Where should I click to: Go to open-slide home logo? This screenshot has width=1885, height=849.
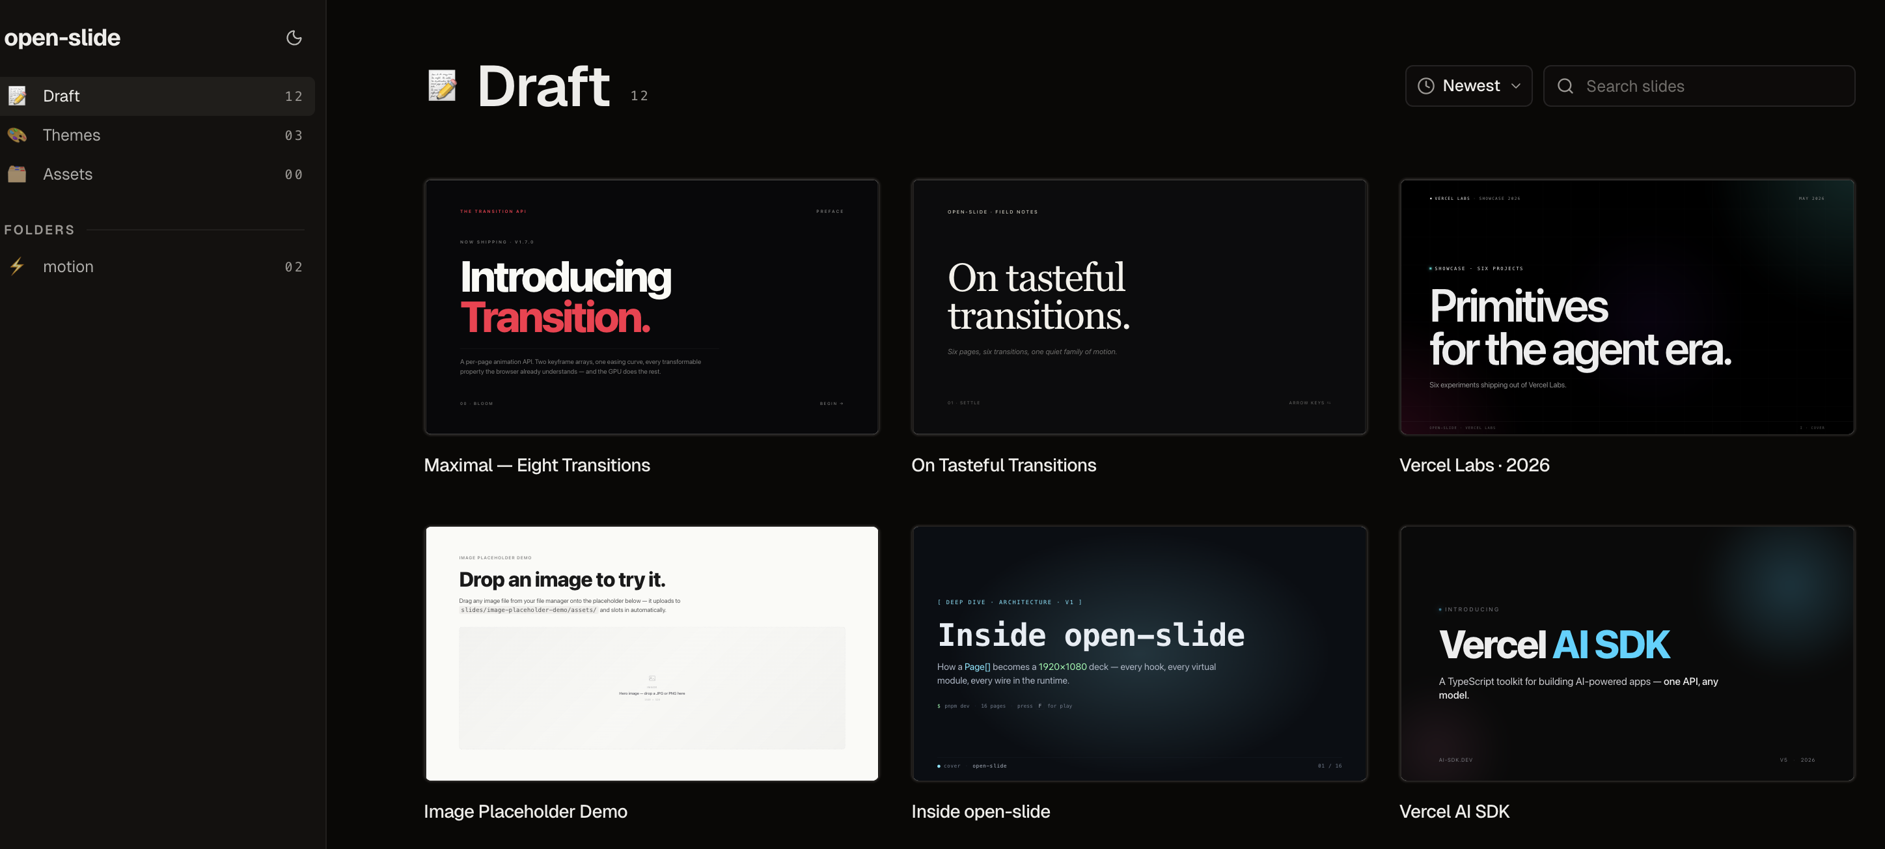coord(62,38)
